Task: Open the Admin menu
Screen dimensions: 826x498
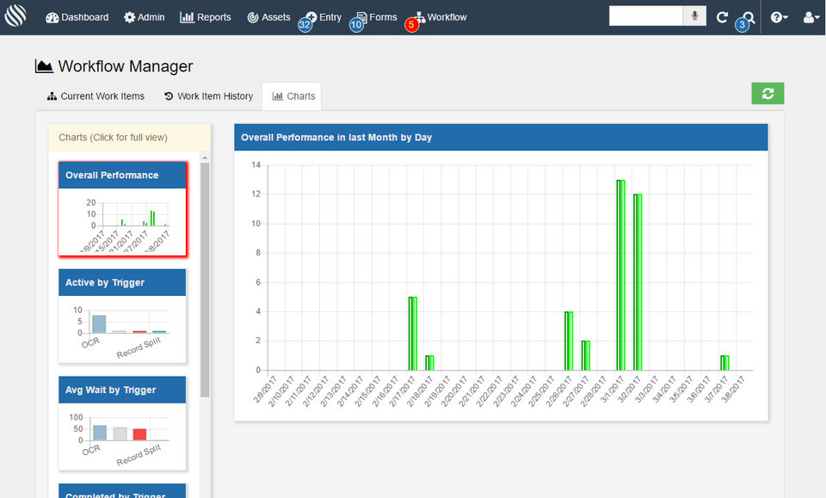Action: pos(145,17)
